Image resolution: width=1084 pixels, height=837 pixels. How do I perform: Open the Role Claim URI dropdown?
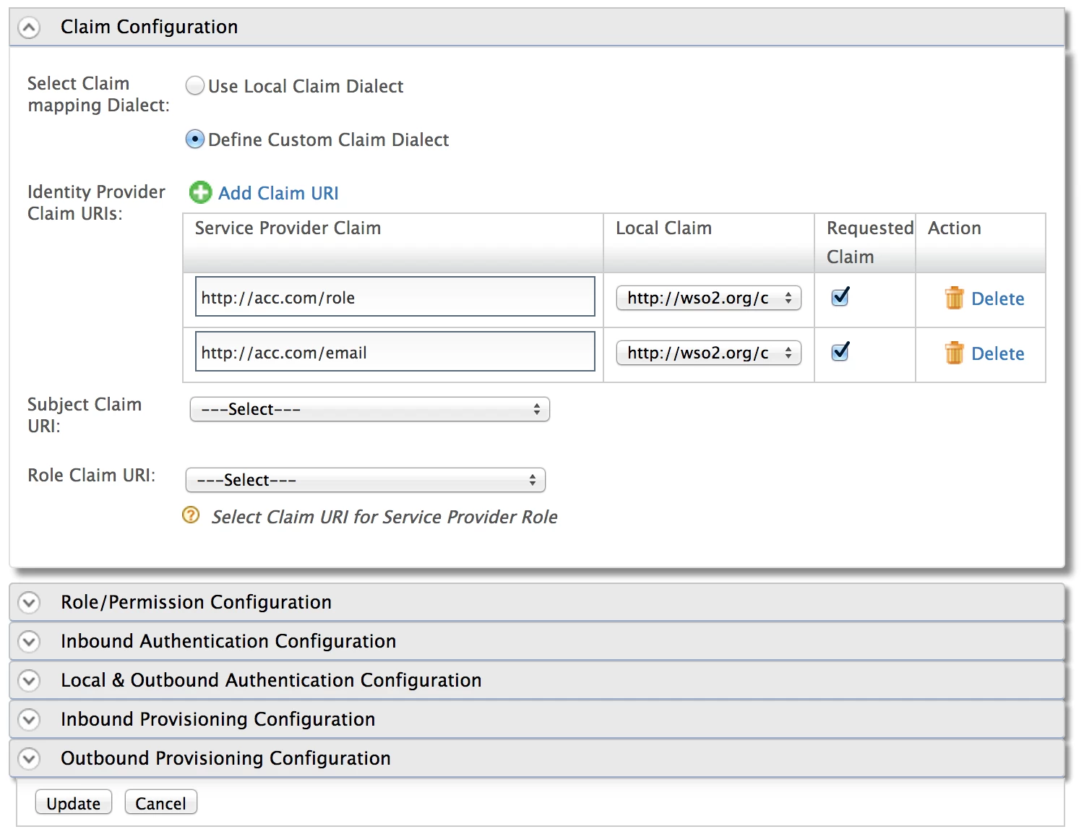(366, 480)
